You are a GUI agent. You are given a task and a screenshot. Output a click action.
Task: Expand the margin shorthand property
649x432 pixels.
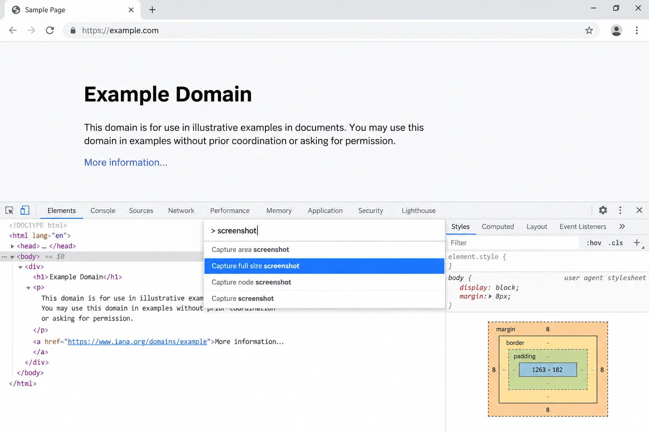[490, 296]
